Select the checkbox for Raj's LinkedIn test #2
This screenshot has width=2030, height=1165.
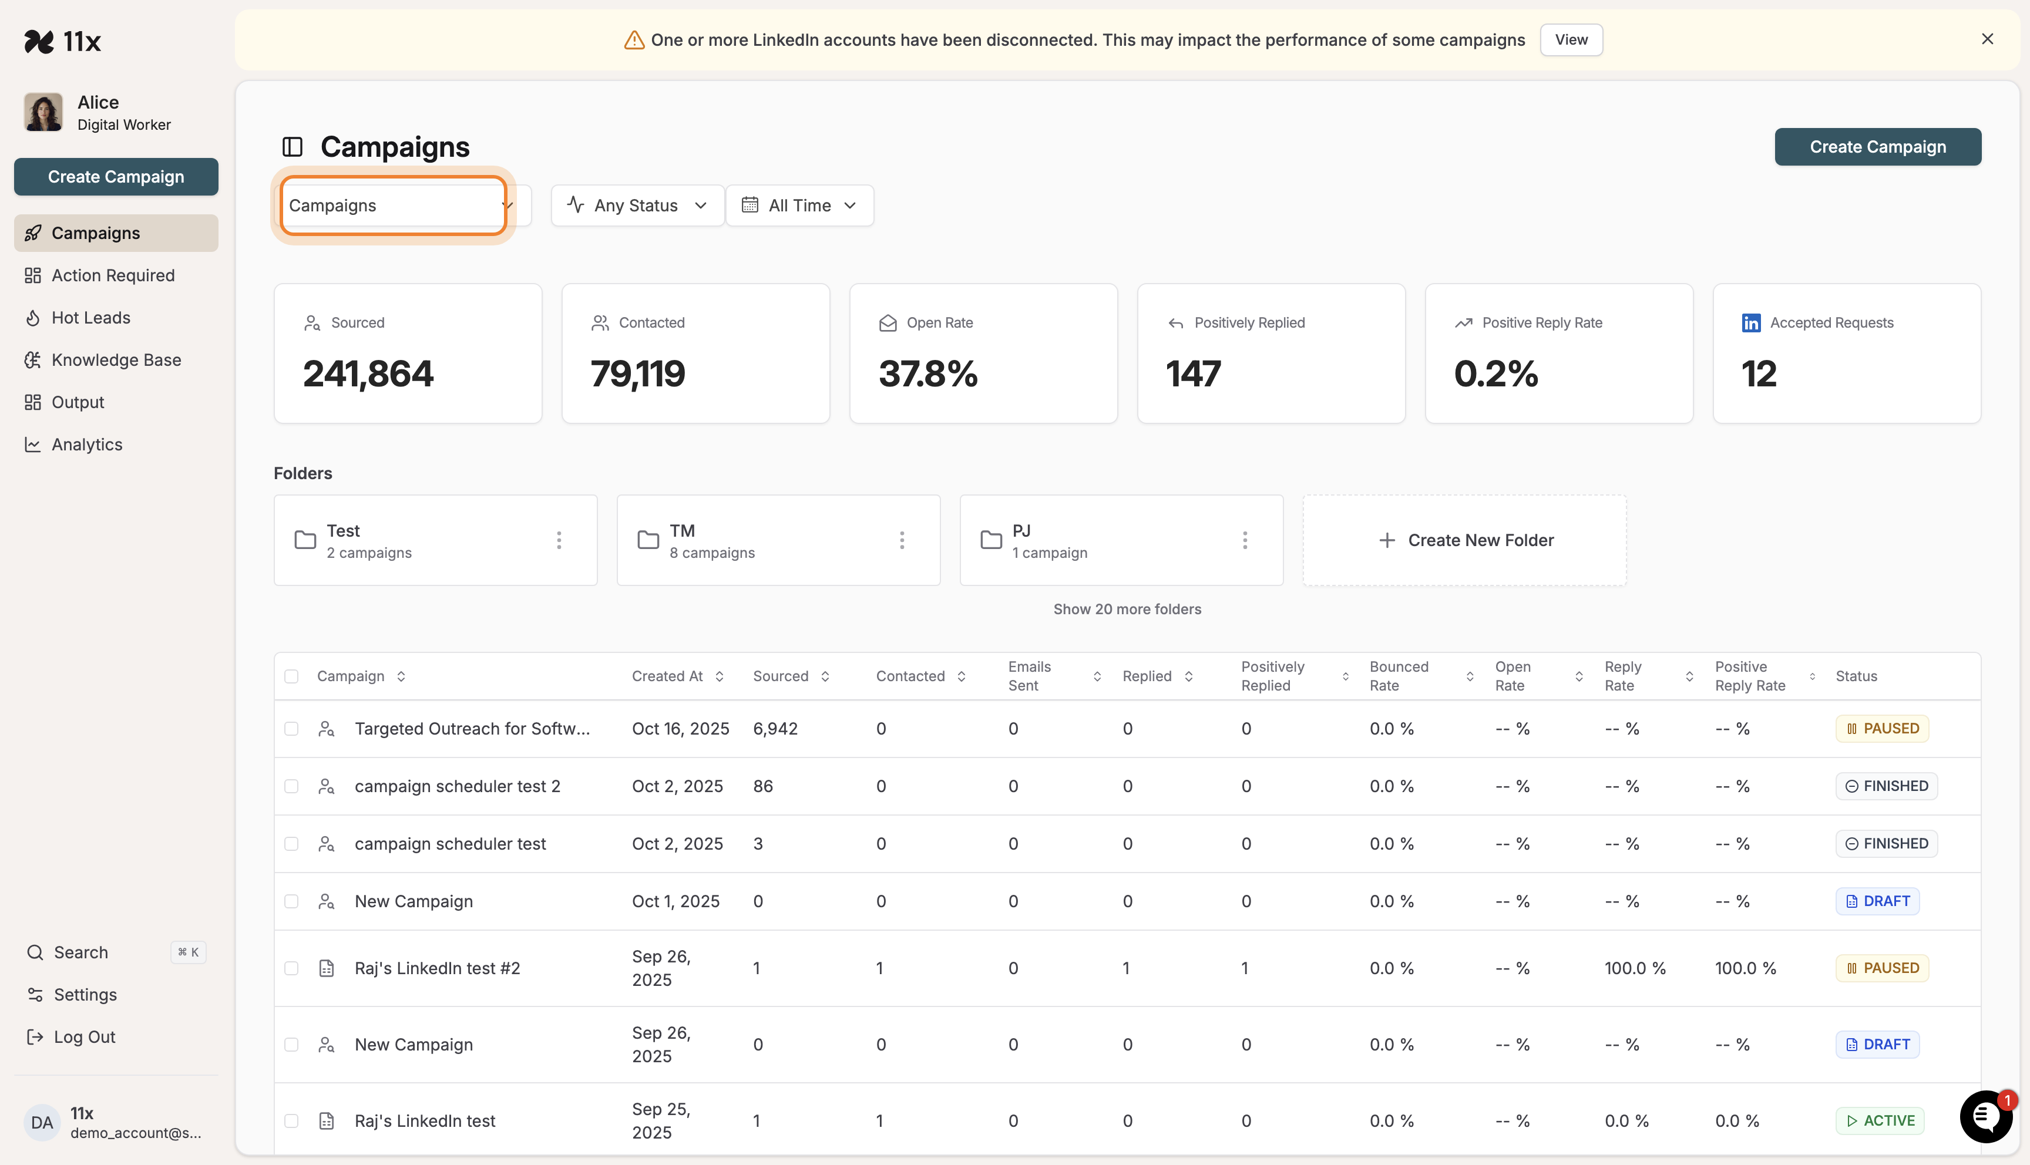tap(291, 967)
